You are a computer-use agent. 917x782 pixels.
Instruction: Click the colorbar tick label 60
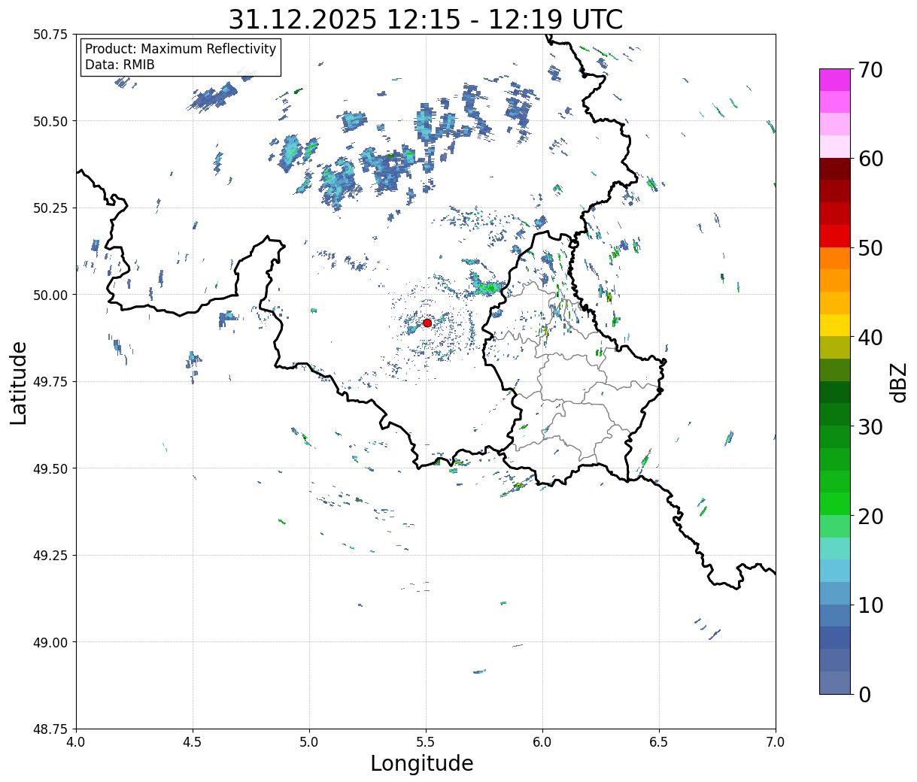[x=870, y=159]
